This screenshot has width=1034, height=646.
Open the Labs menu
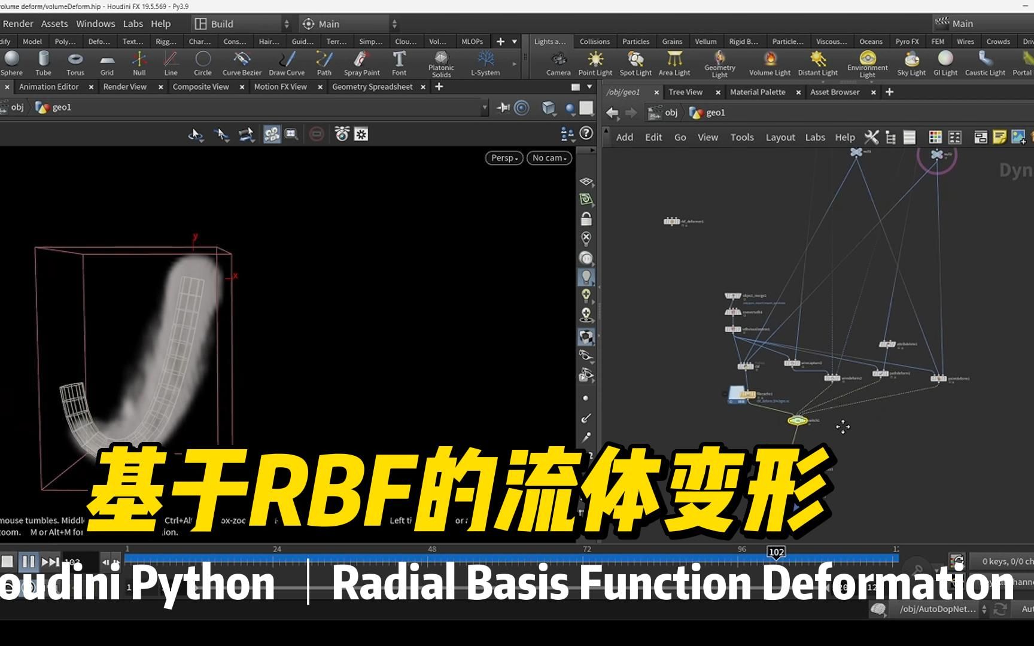coord(133,23)
